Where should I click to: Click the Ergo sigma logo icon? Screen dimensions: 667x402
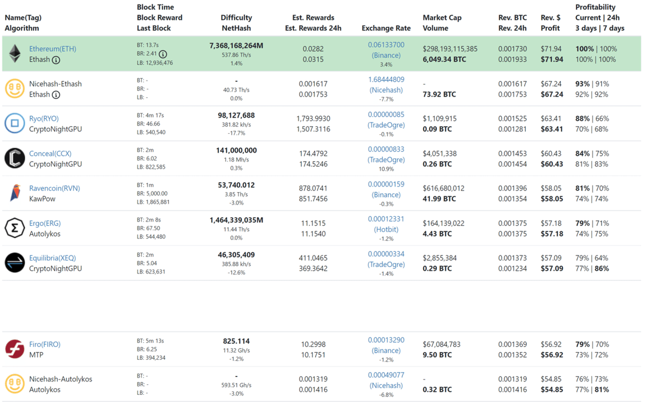click(14, 228)
